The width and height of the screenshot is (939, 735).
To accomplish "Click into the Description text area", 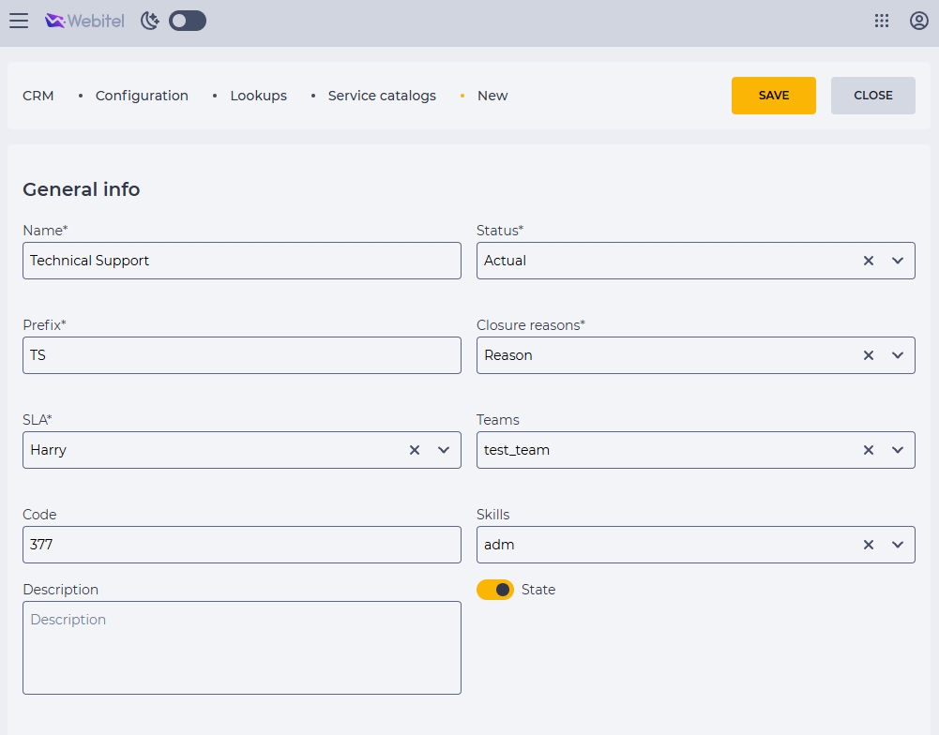I will (242, 648).
